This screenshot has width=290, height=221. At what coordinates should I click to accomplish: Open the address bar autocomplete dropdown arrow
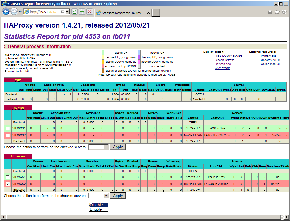[67, 12]
